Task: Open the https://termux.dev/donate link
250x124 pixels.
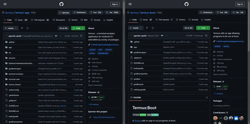Action: pyautogui.click(x=104, y=117)
